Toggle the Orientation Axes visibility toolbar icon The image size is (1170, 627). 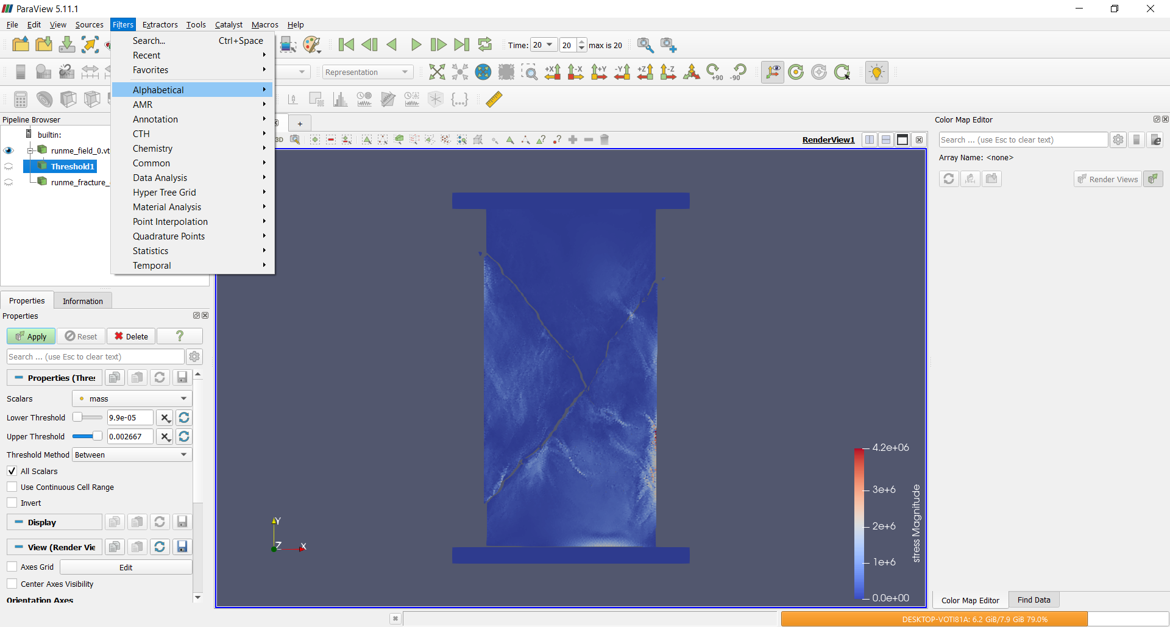(773, 72)
